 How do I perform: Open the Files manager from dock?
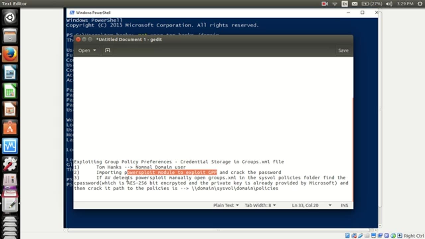[x=10, y=36]
